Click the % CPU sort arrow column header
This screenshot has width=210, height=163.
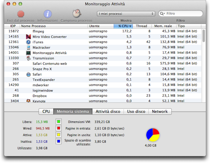(123, 26)
